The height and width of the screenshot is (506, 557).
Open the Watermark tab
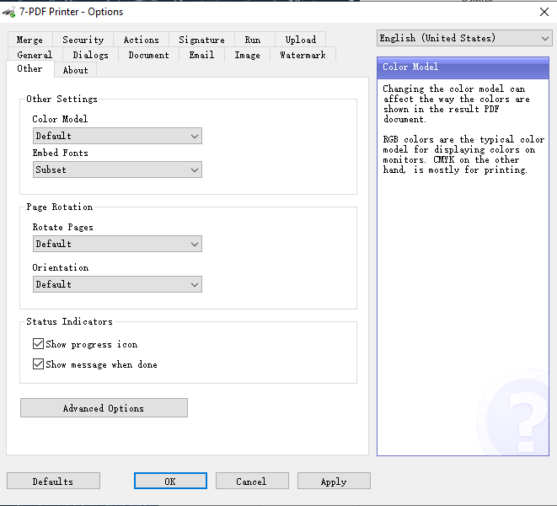(303, 55)
